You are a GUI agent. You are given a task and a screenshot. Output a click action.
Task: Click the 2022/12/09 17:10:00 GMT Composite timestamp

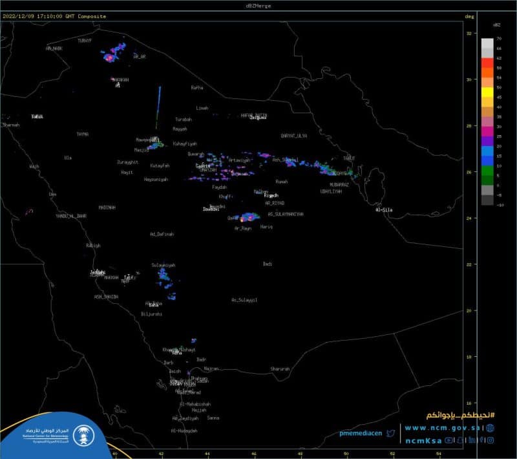click(x=54, y=16)
